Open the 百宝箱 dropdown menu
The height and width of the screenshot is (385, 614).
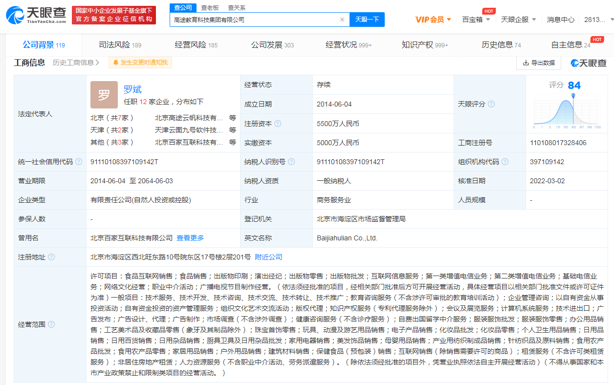[x=476, y=19]
